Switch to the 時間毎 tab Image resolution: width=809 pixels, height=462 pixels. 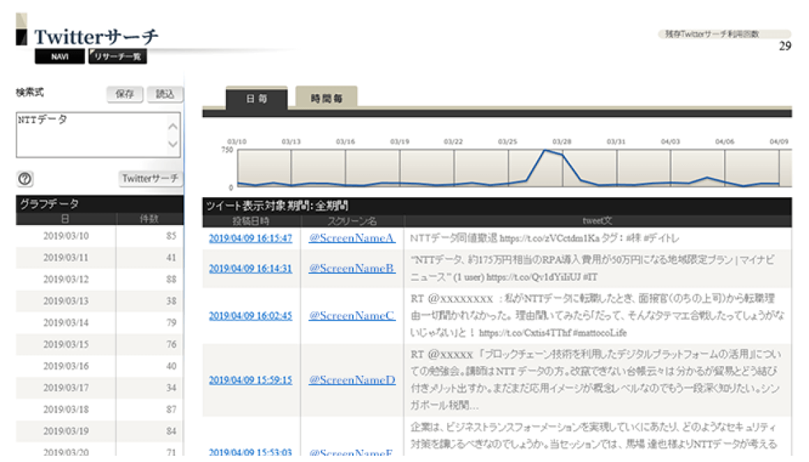click(326, 99)
